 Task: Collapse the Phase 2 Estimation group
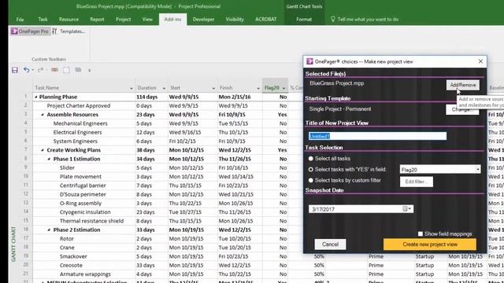49,230
